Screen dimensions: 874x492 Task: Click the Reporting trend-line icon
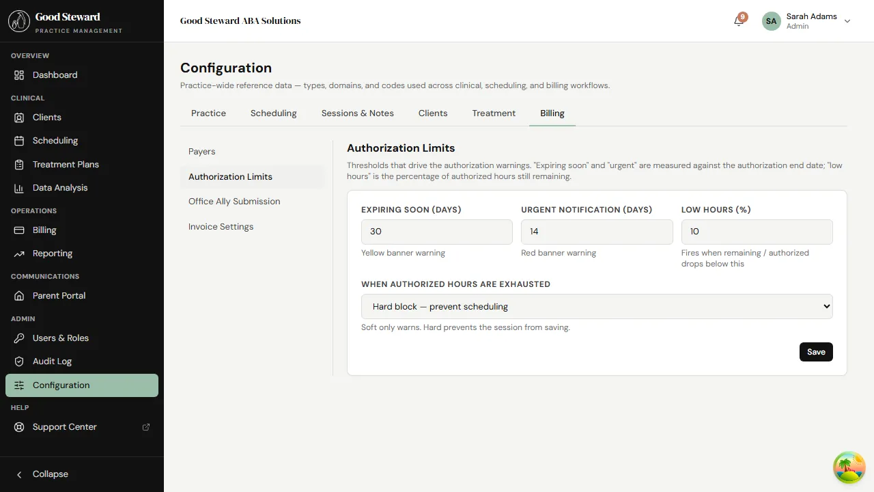20,253
